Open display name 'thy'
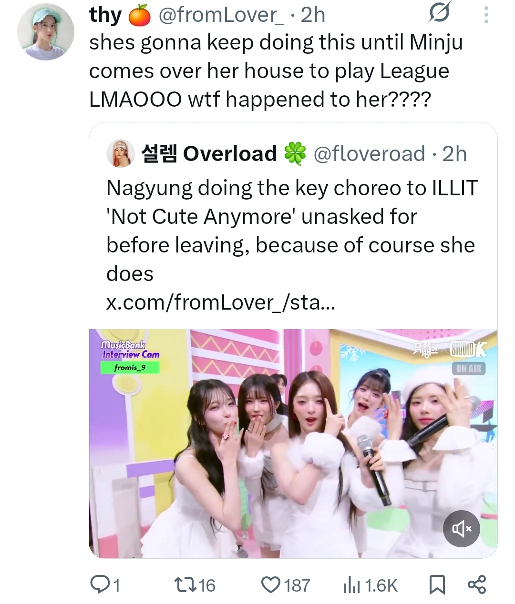This screenshot has width=515, height=604. pyautogui.click(x=105, y=15)
